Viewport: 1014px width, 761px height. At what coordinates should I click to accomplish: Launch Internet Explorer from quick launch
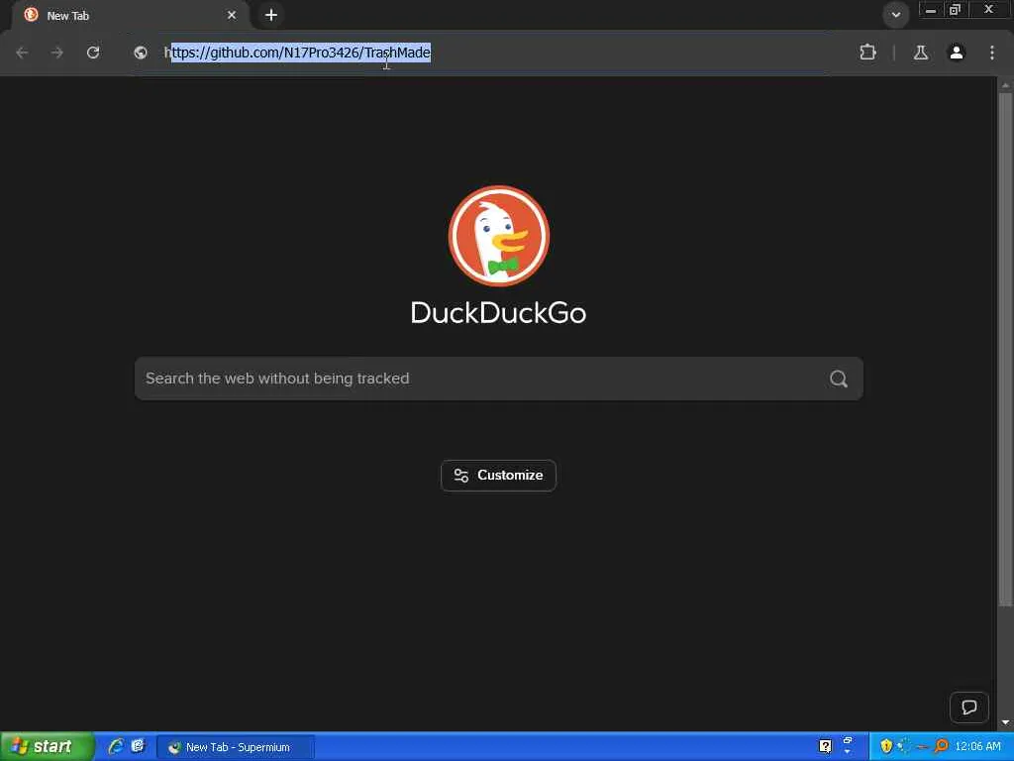[x=117, y=747]
